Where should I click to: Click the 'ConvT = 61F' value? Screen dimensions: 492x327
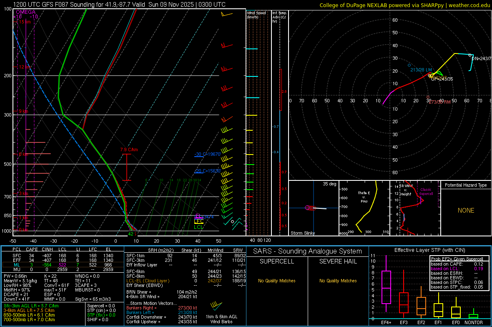(x=56, y=285)
